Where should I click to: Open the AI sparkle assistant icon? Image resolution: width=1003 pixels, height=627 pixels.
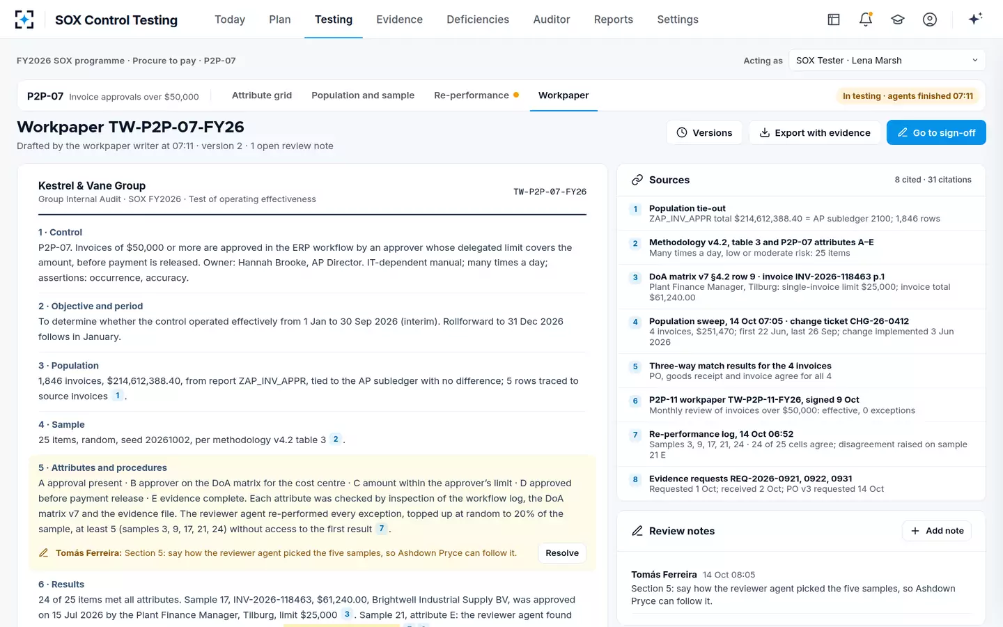tap(975, 19)
